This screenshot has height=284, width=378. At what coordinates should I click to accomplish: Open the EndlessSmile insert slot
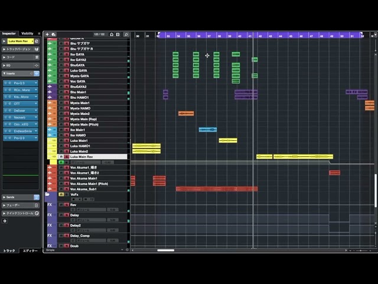tap(21, 131)
